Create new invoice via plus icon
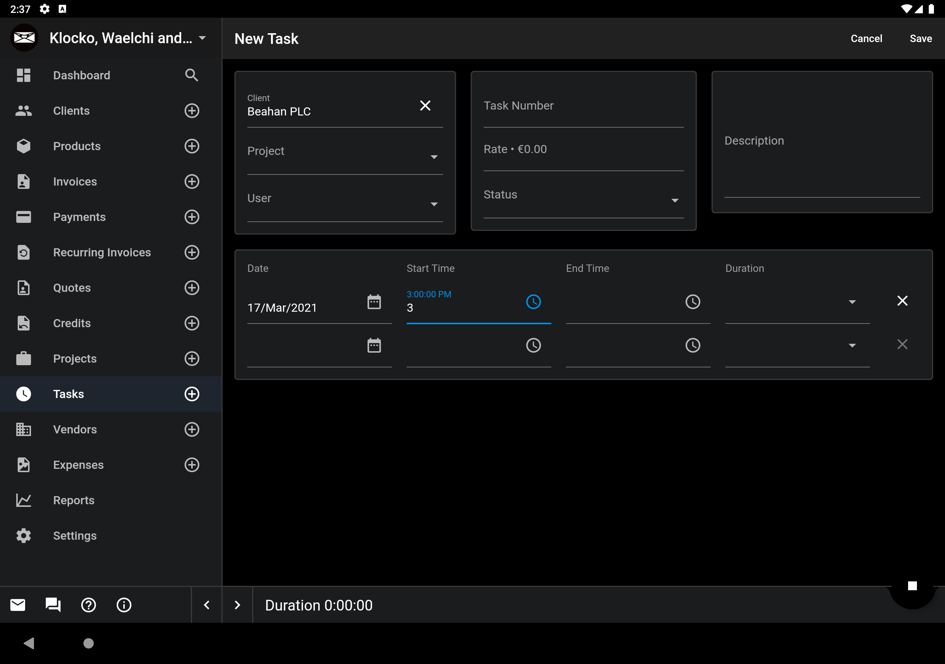 coord(191,181)
